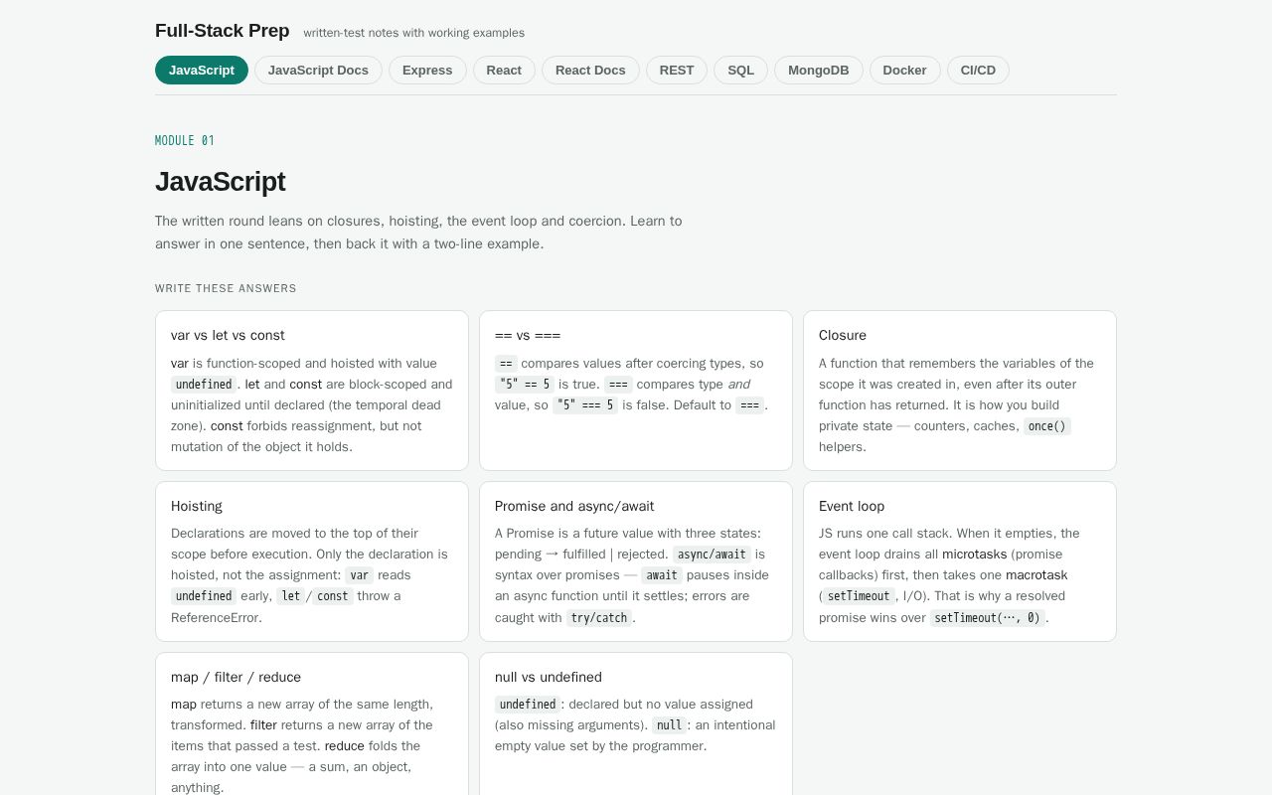This screenshot has width=1272, height=795.
Task: Click the '== vs ===' card title
Action: click(528, 335)
